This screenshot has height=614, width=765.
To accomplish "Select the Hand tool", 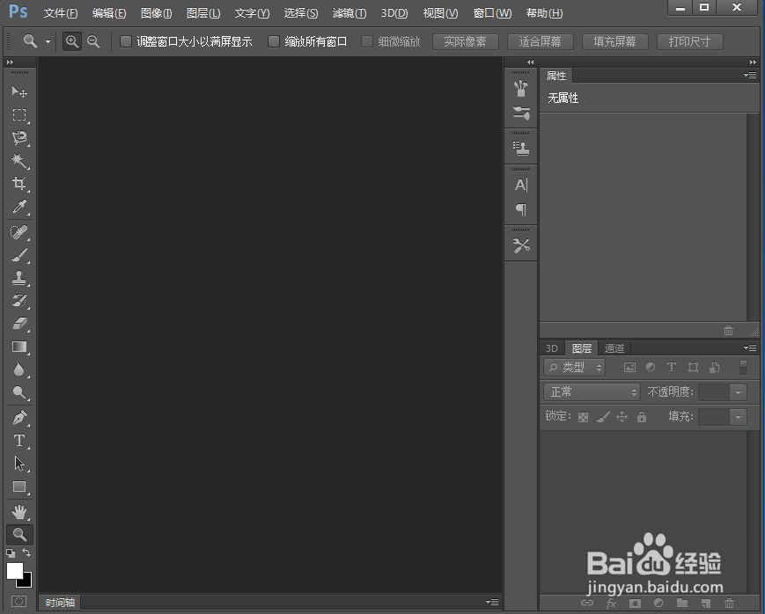I will 19,510.
